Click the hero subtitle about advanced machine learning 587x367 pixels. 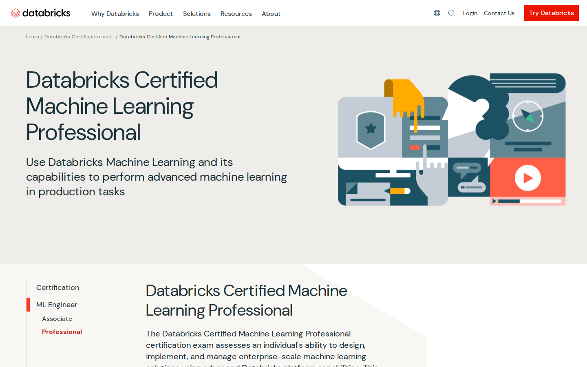point(157,177)
